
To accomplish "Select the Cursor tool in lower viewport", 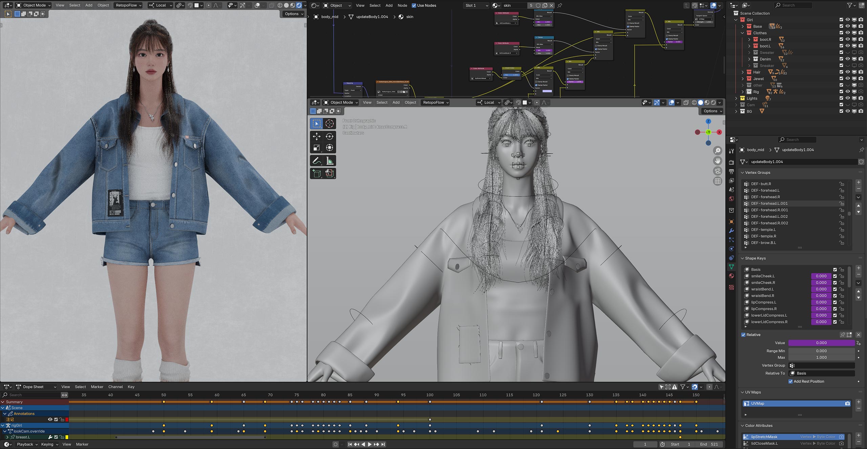I will click(330, 123).
